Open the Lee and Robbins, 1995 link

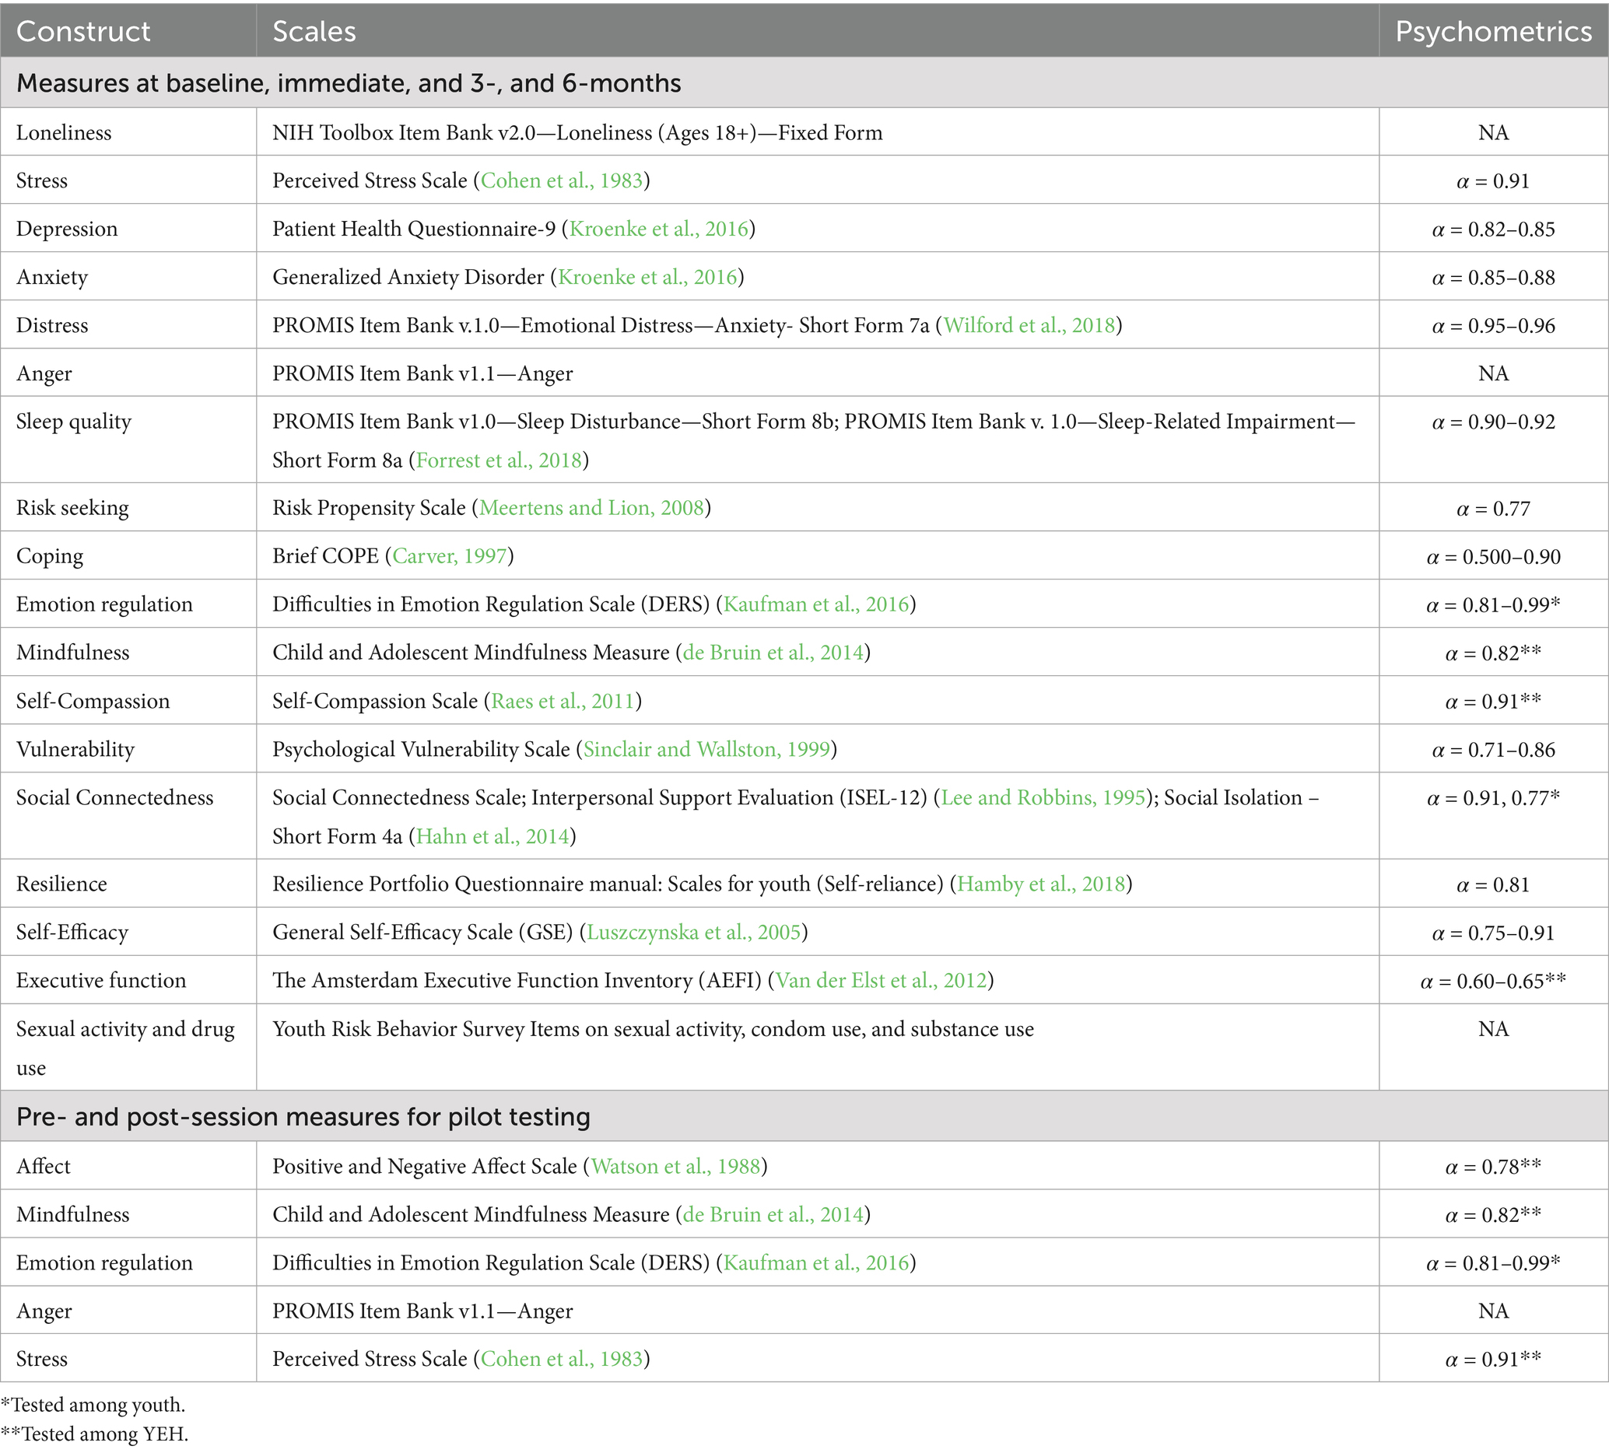1043,798
